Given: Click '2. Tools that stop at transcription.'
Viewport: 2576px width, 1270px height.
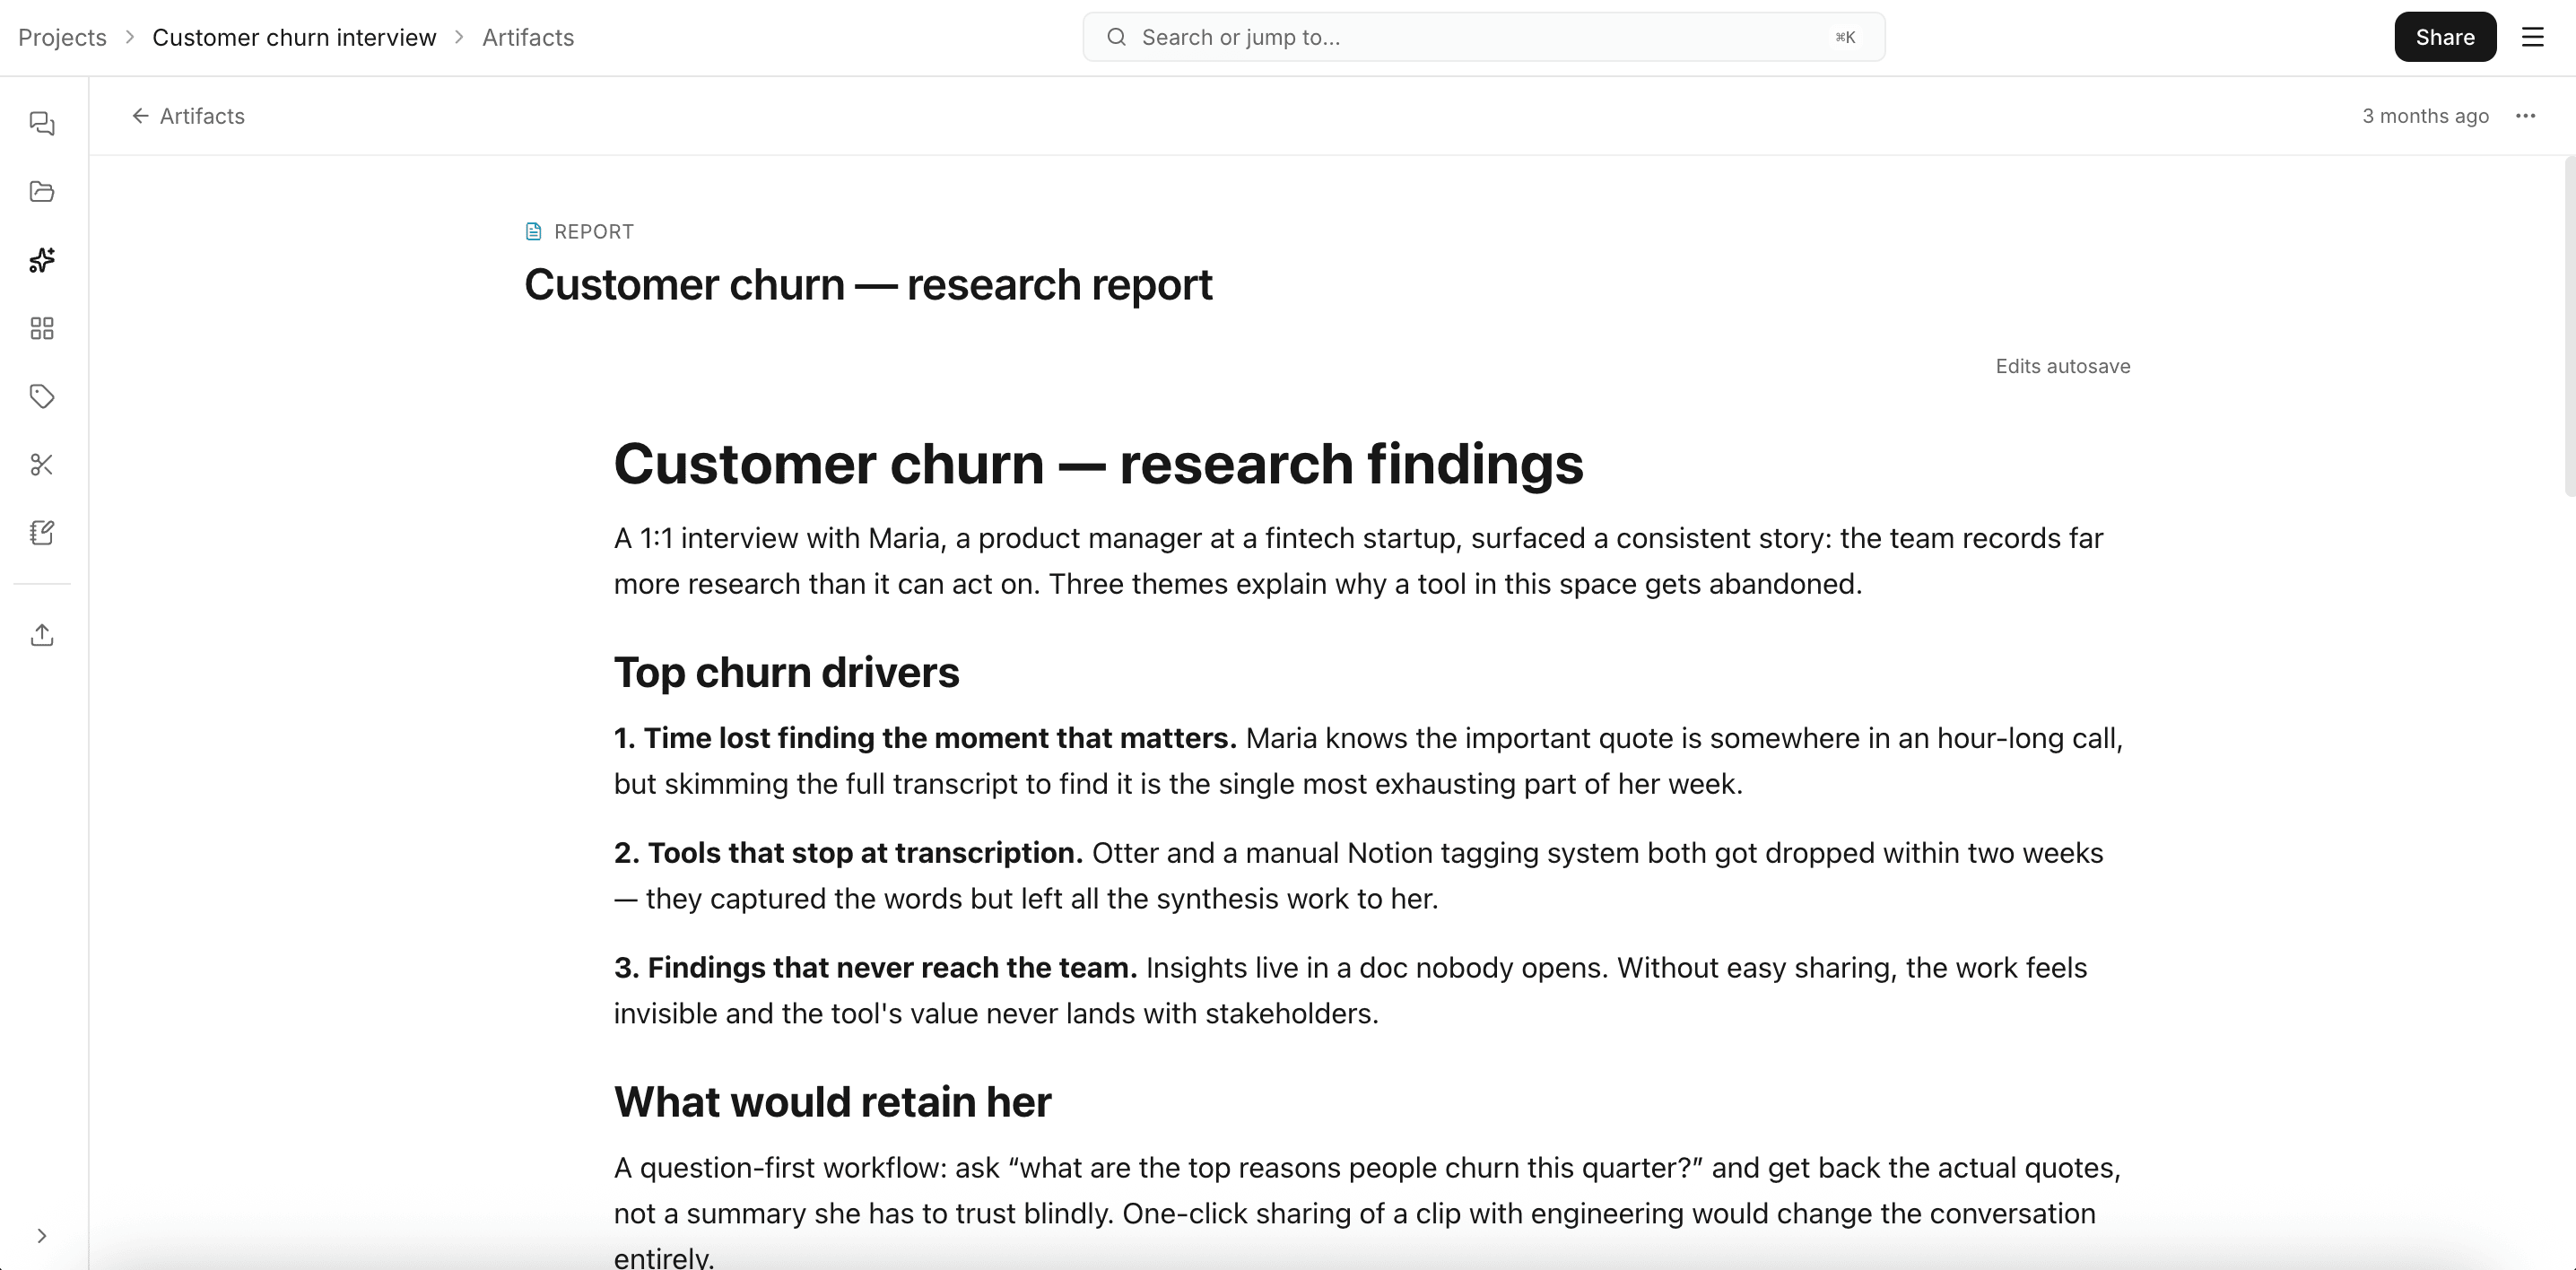Looking at the screenshot, I should point(848,853).
